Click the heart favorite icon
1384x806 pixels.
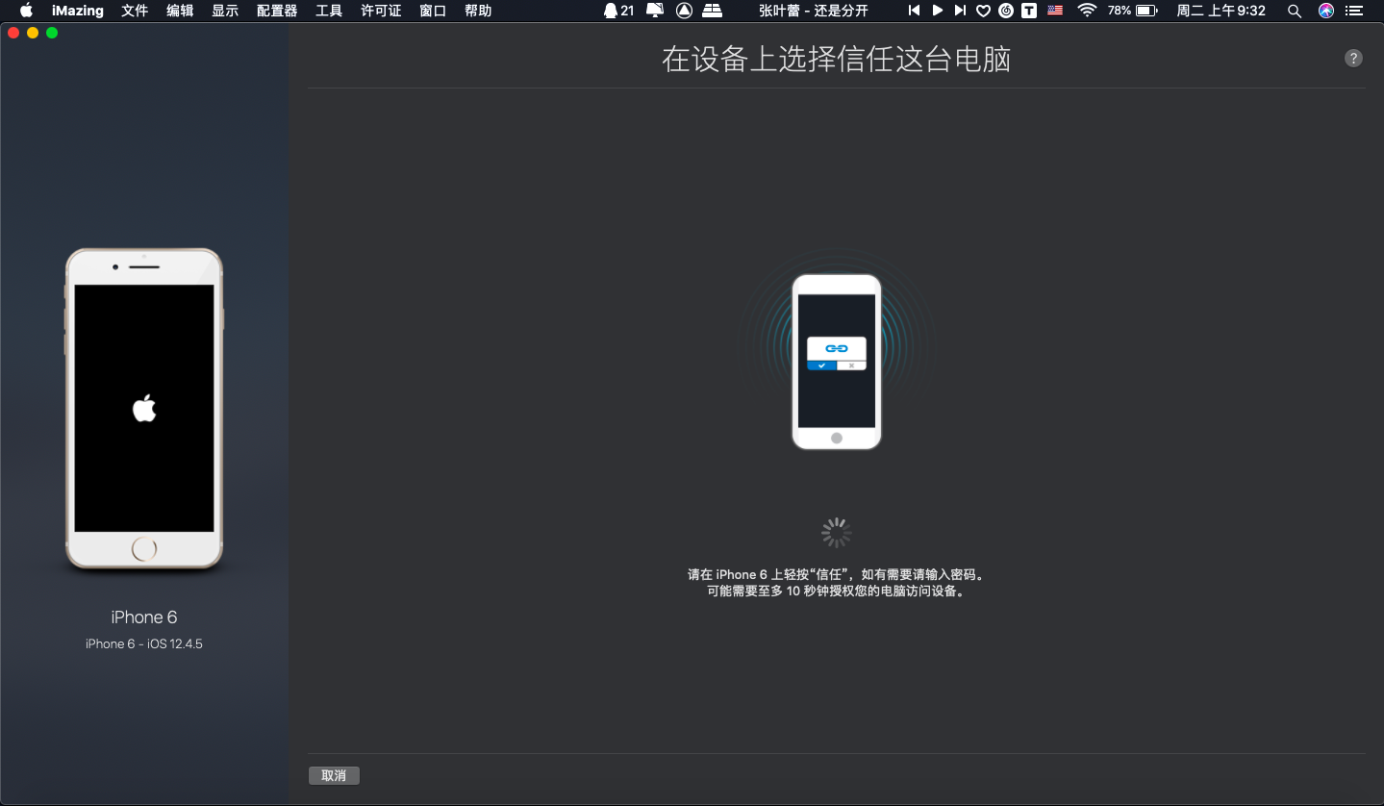(x=983, y=11)
